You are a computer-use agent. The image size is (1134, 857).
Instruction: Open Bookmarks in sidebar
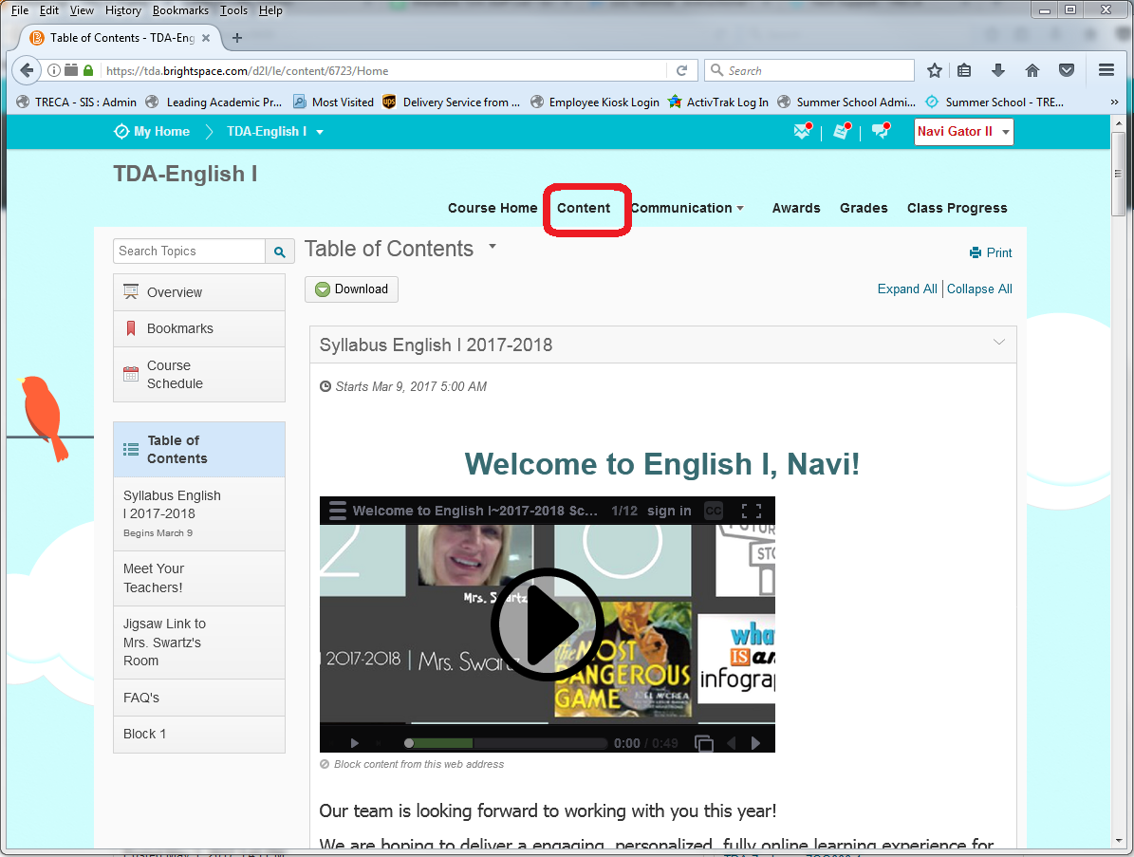pos(199,329)
